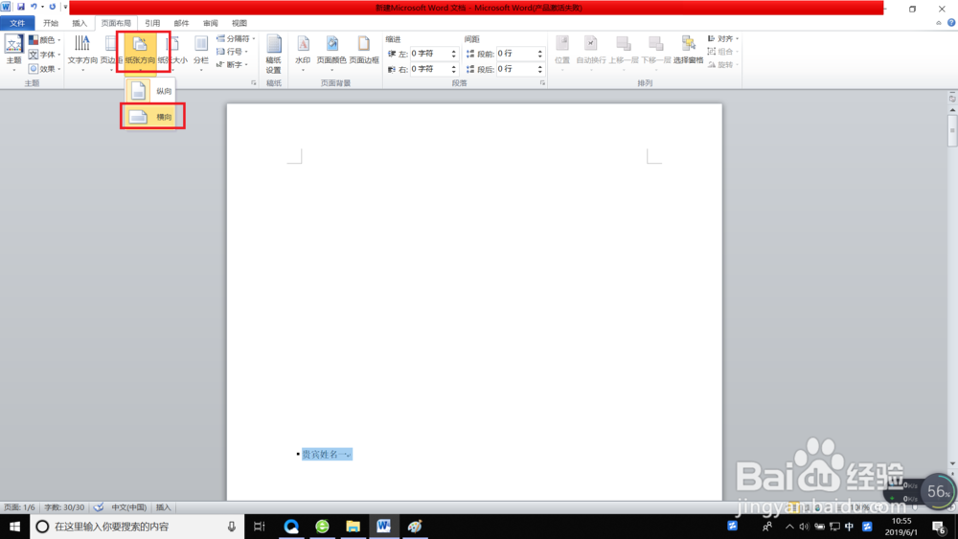Collapse the ribbon with caret icon
Viewport: 958px width, 539px height.
[x=939, y=23]
